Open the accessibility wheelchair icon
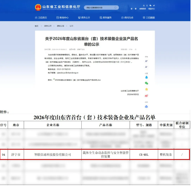Screen dimensions: 191x186 coord(144,5)
